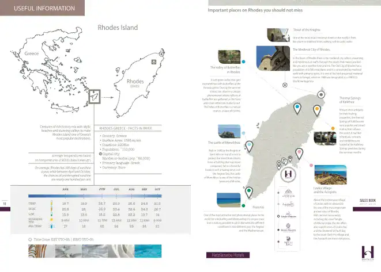The height and width of the screenshot is (272, 381).
Task: Click the SEA TEMP wave thermometer icon
Action: 51,226
